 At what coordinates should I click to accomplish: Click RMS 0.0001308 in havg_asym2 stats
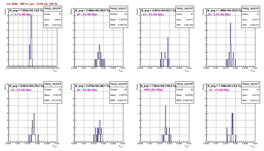click(185, 25)
